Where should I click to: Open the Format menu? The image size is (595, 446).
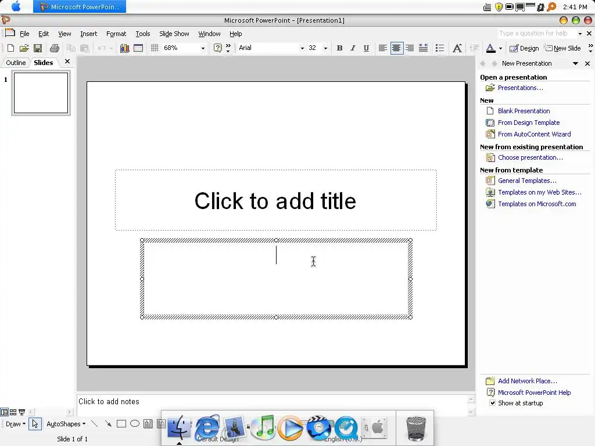[x=116, y=34]
